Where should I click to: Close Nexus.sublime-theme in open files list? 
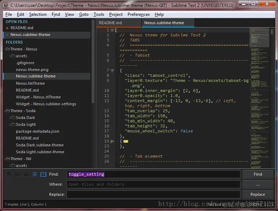(7, 35)
